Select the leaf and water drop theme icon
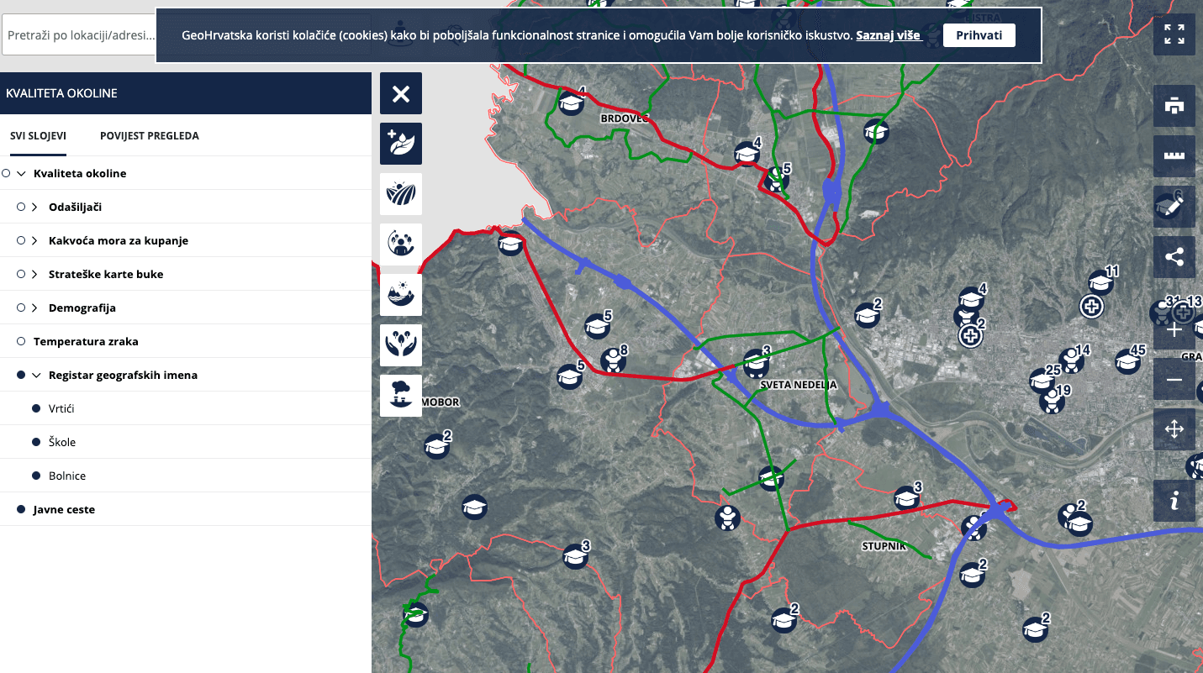This screenshot has height=673, width=1203. pos(401,144)
